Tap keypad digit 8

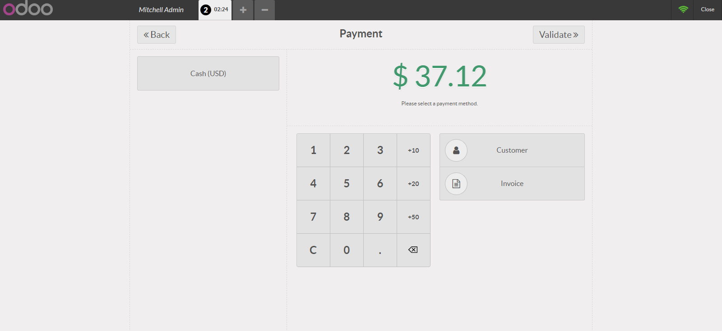pyautogui.click(x=347, y=217)
